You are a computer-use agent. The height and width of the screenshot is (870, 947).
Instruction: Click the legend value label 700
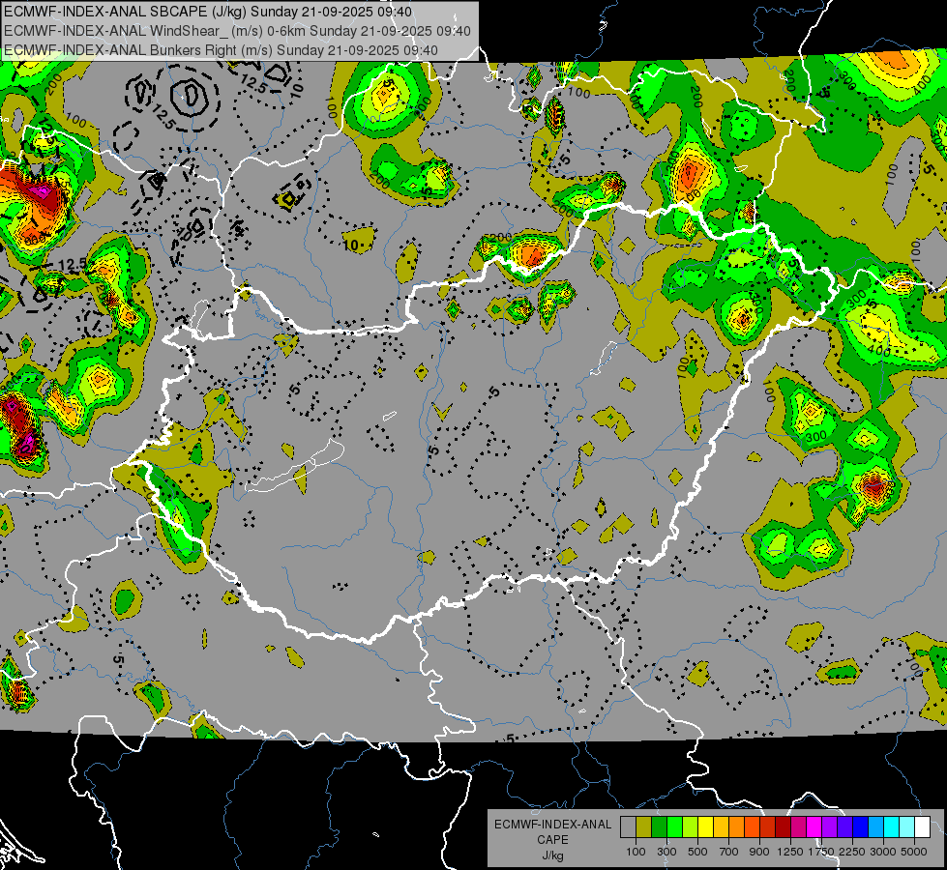click(729, 852)
